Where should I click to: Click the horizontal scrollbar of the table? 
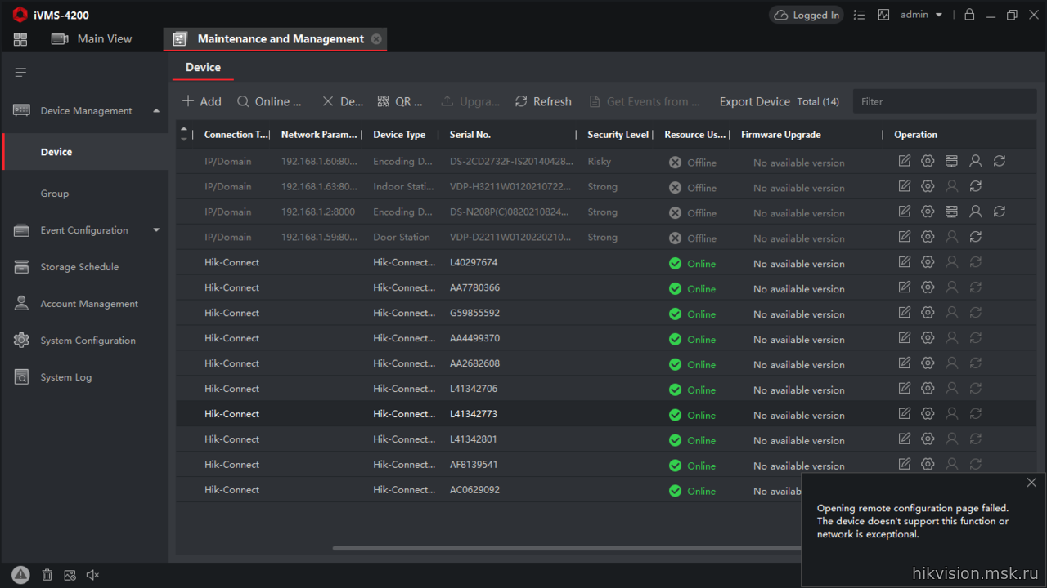[567, 548]
